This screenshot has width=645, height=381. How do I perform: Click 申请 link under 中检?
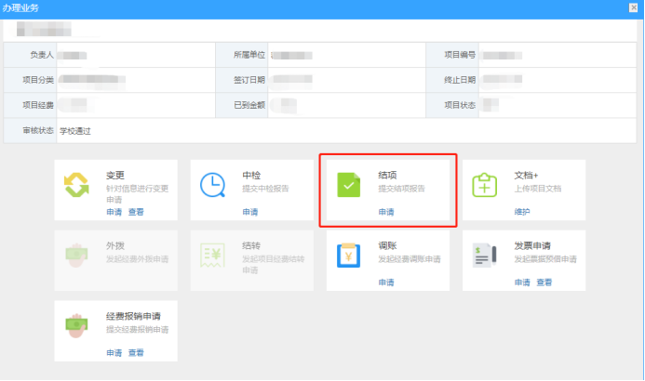point(249,212)
